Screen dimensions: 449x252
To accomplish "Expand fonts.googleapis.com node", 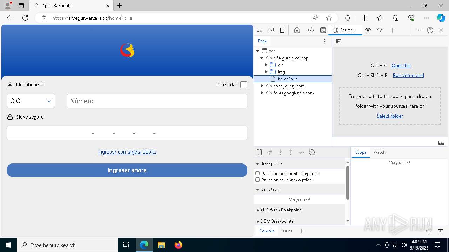I will (x=262, y=93).
